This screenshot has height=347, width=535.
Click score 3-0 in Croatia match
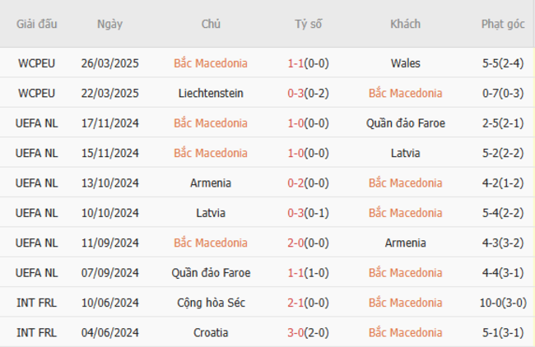[295, 333]
